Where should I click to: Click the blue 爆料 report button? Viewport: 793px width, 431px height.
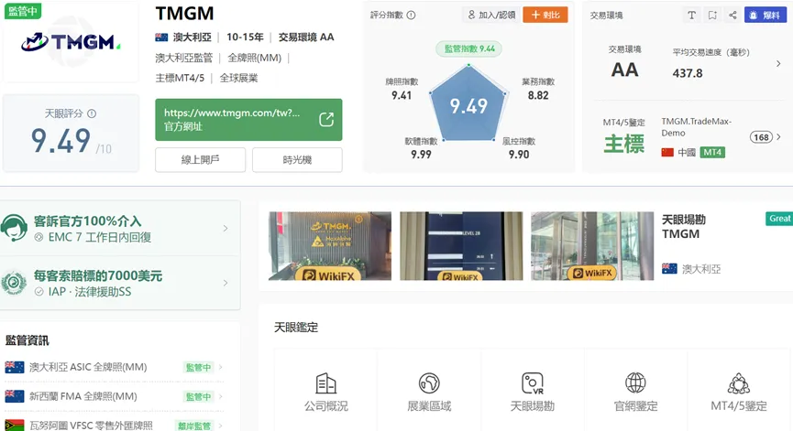tap(765, 16)
